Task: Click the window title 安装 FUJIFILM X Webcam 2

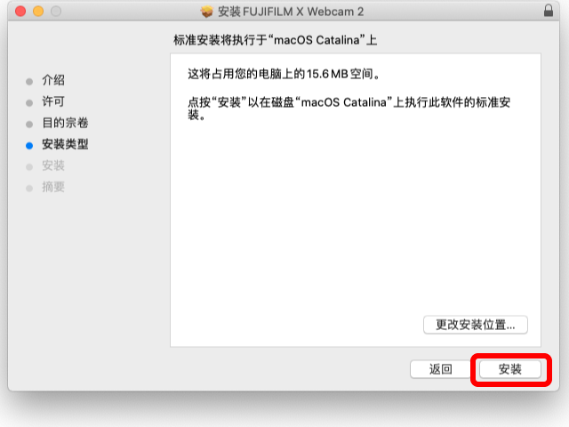Action: tap(291, 12)
